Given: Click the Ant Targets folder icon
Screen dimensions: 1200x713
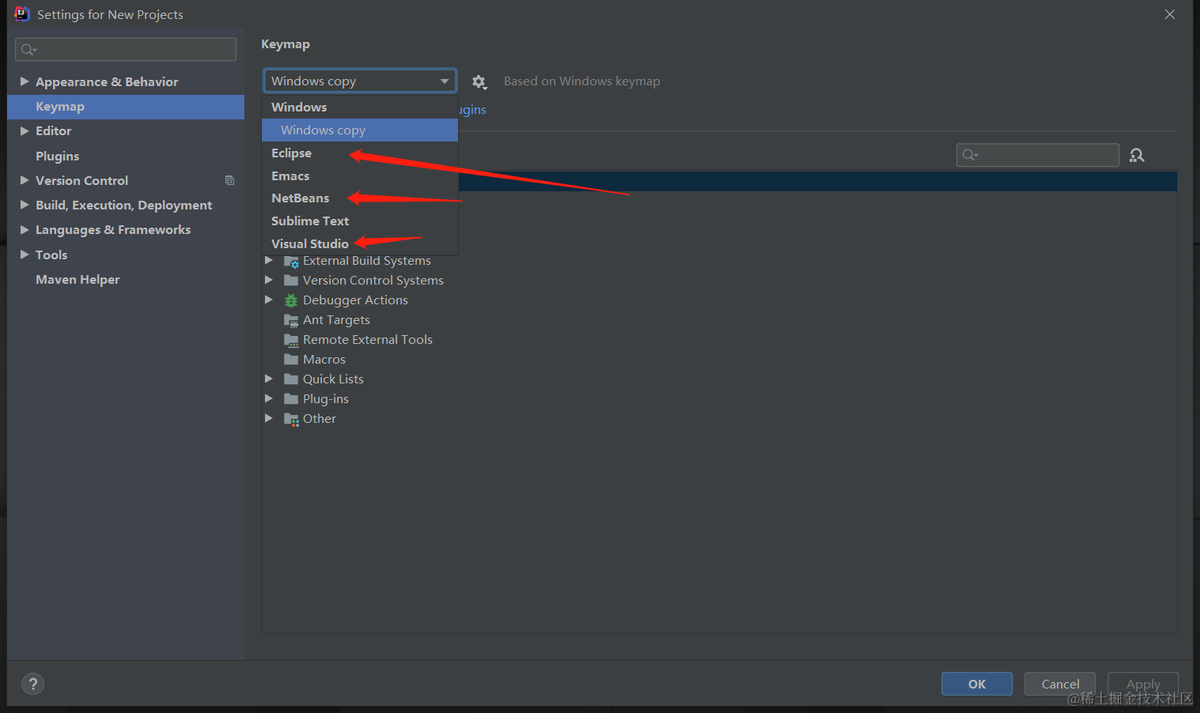Looking at the screenshot, I should pyautogui.click(x=291, y=320).
